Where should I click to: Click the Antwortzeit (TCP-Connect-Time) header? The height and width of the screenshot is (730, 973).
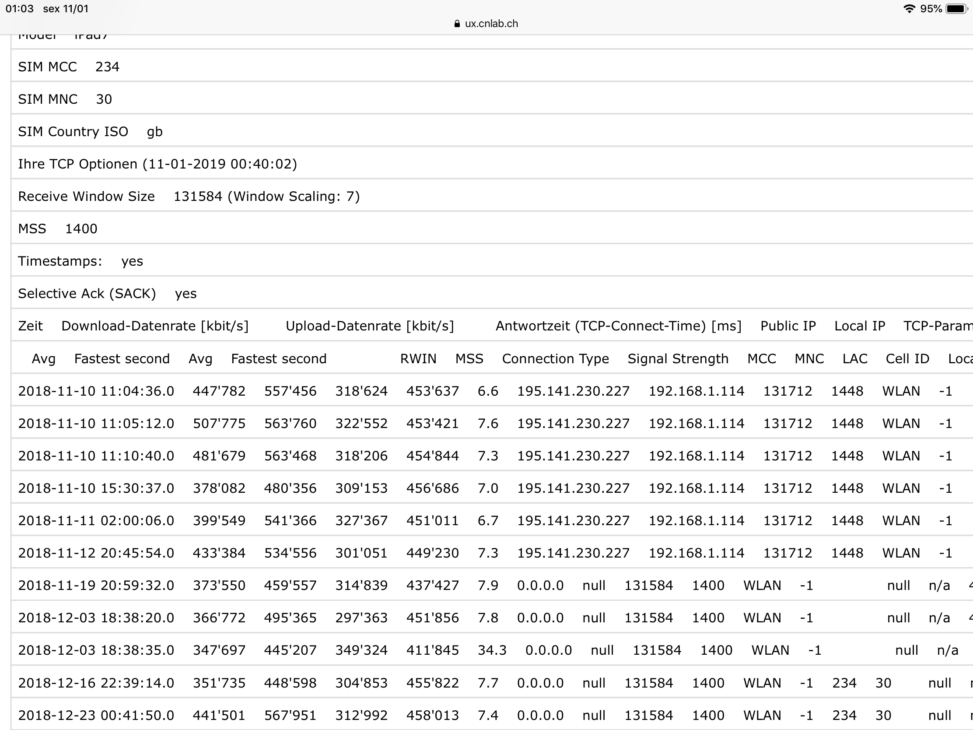pyautogui.click(x=619, y=326)
